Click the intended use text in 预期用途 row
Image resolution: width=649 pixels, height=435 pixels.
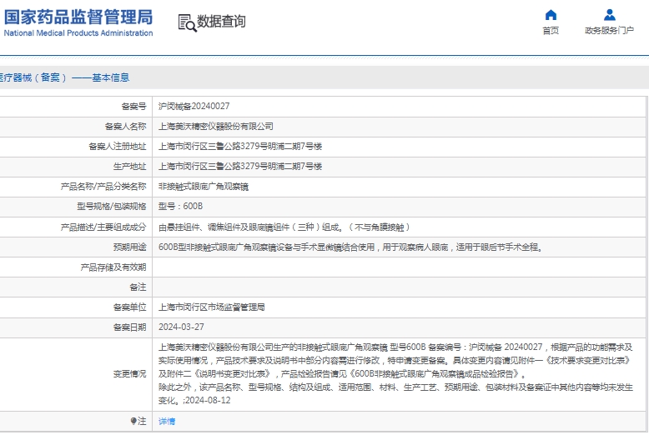pyautogui.click(x=350, y=247)
